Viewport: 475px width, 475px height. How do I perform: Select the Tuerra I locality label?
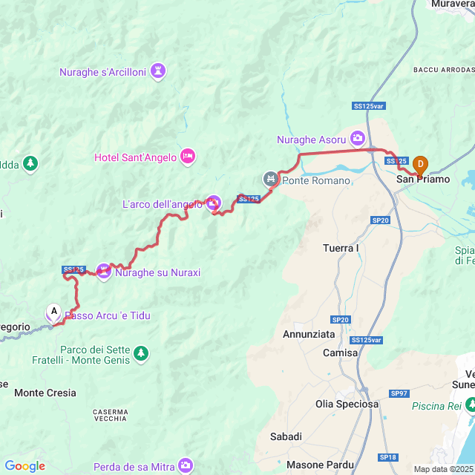click(341, 248)
